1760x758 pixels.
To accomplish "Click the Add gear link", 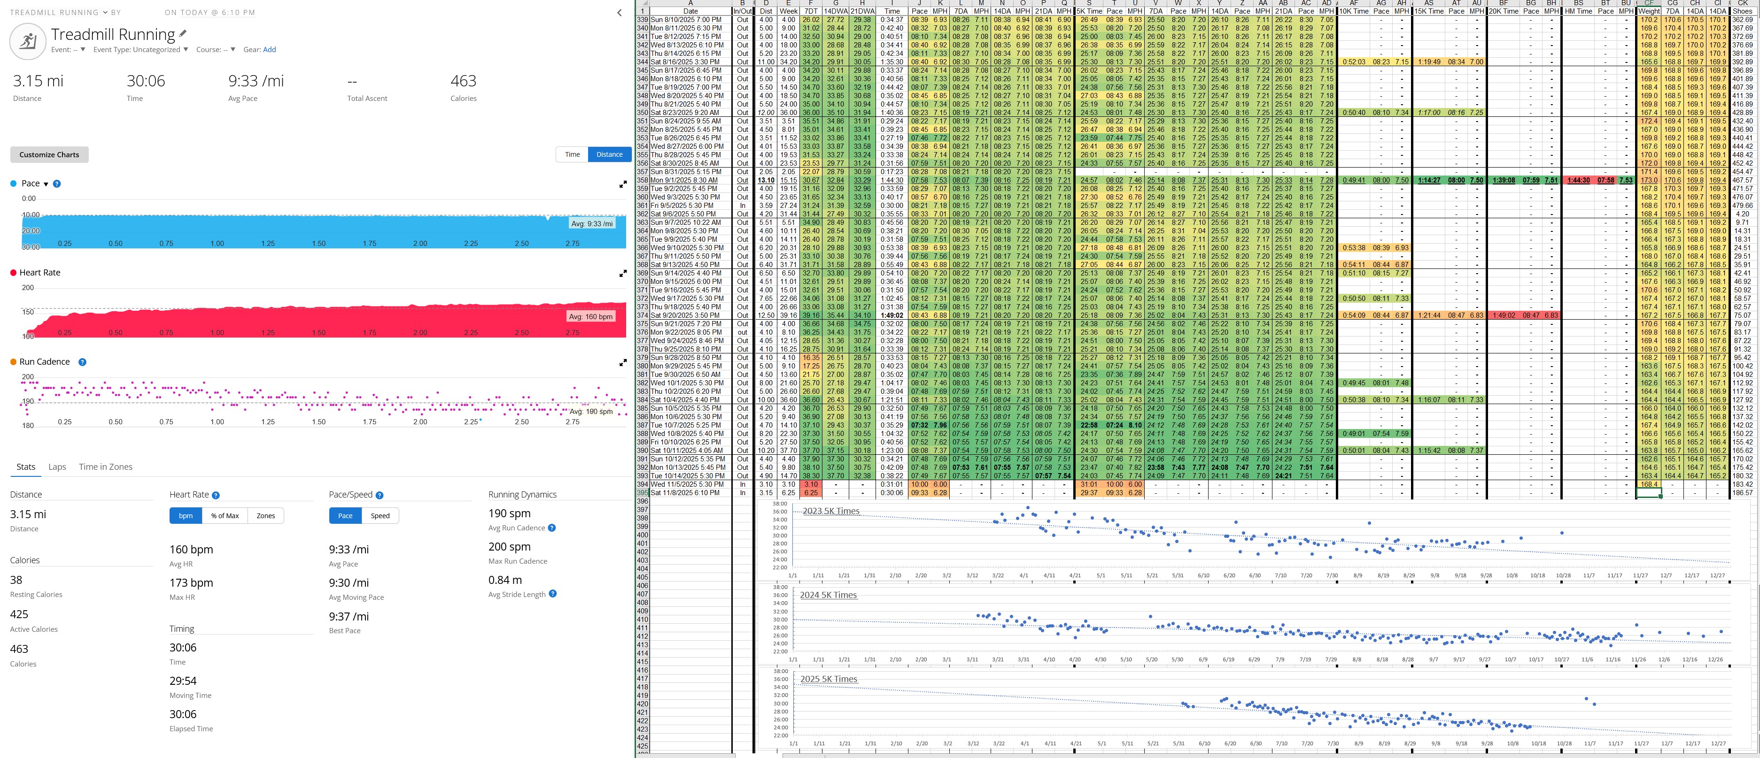I will coord(269,49).
